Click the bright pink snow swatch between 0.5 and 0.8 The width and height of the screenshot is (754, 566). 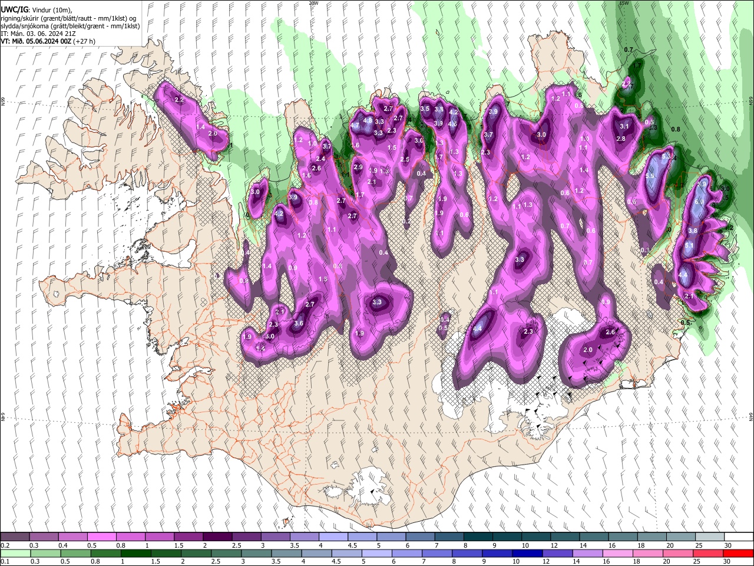[101, 537]
